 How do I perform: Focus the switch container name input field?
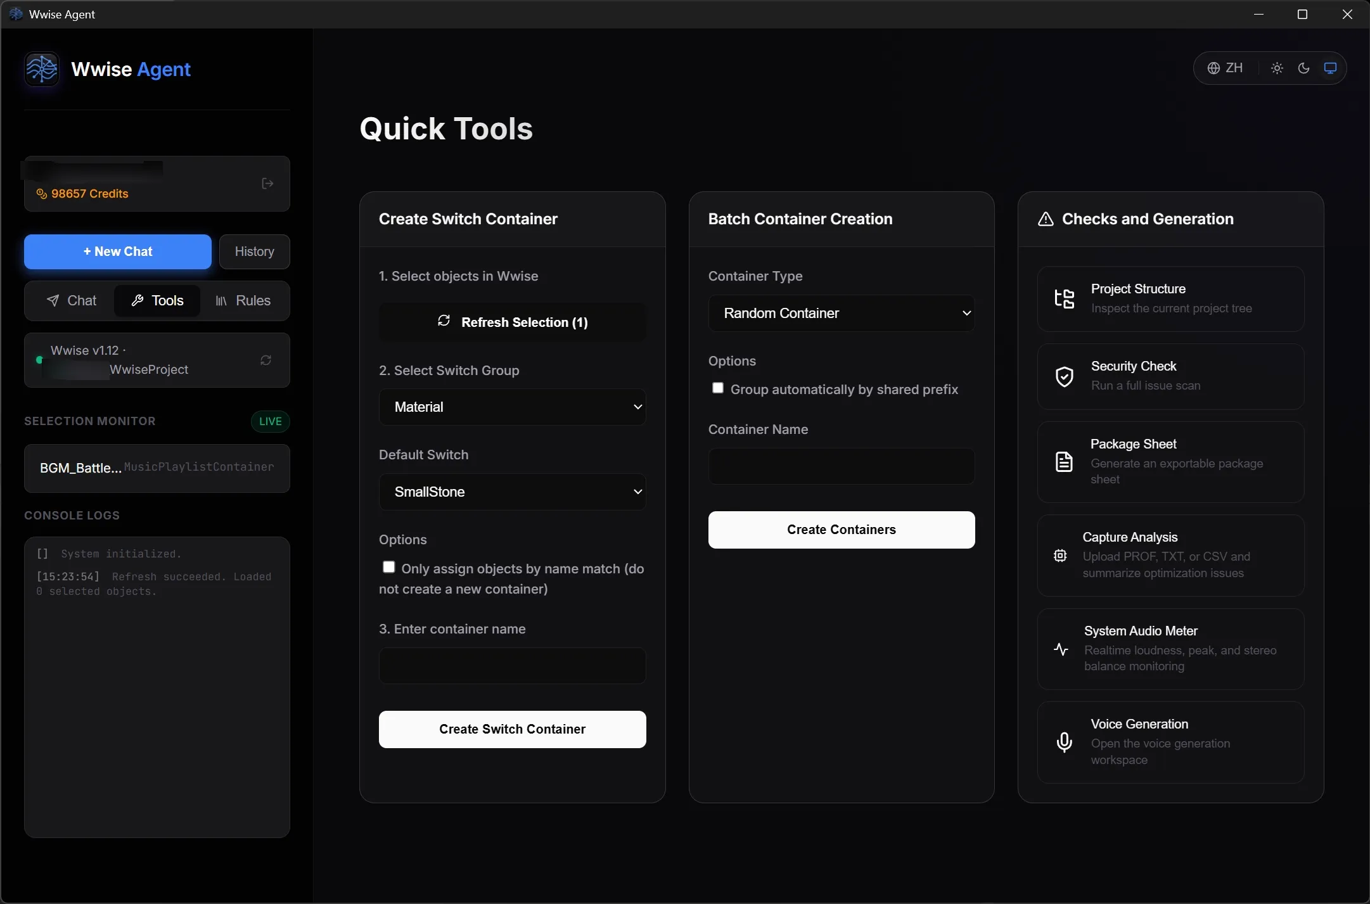(x=512, y=666)
